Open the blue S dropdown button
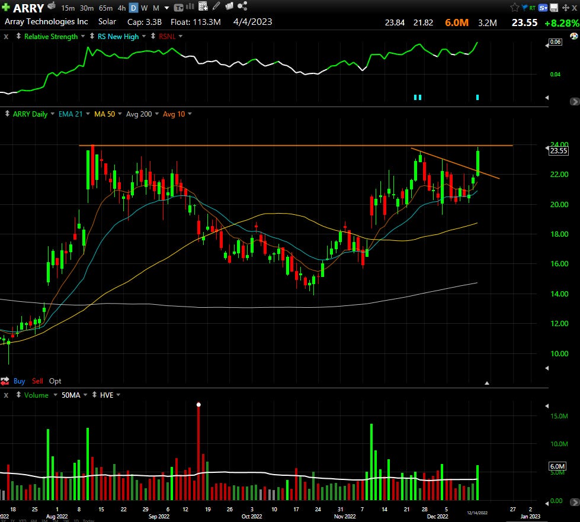 coord(543,7)
